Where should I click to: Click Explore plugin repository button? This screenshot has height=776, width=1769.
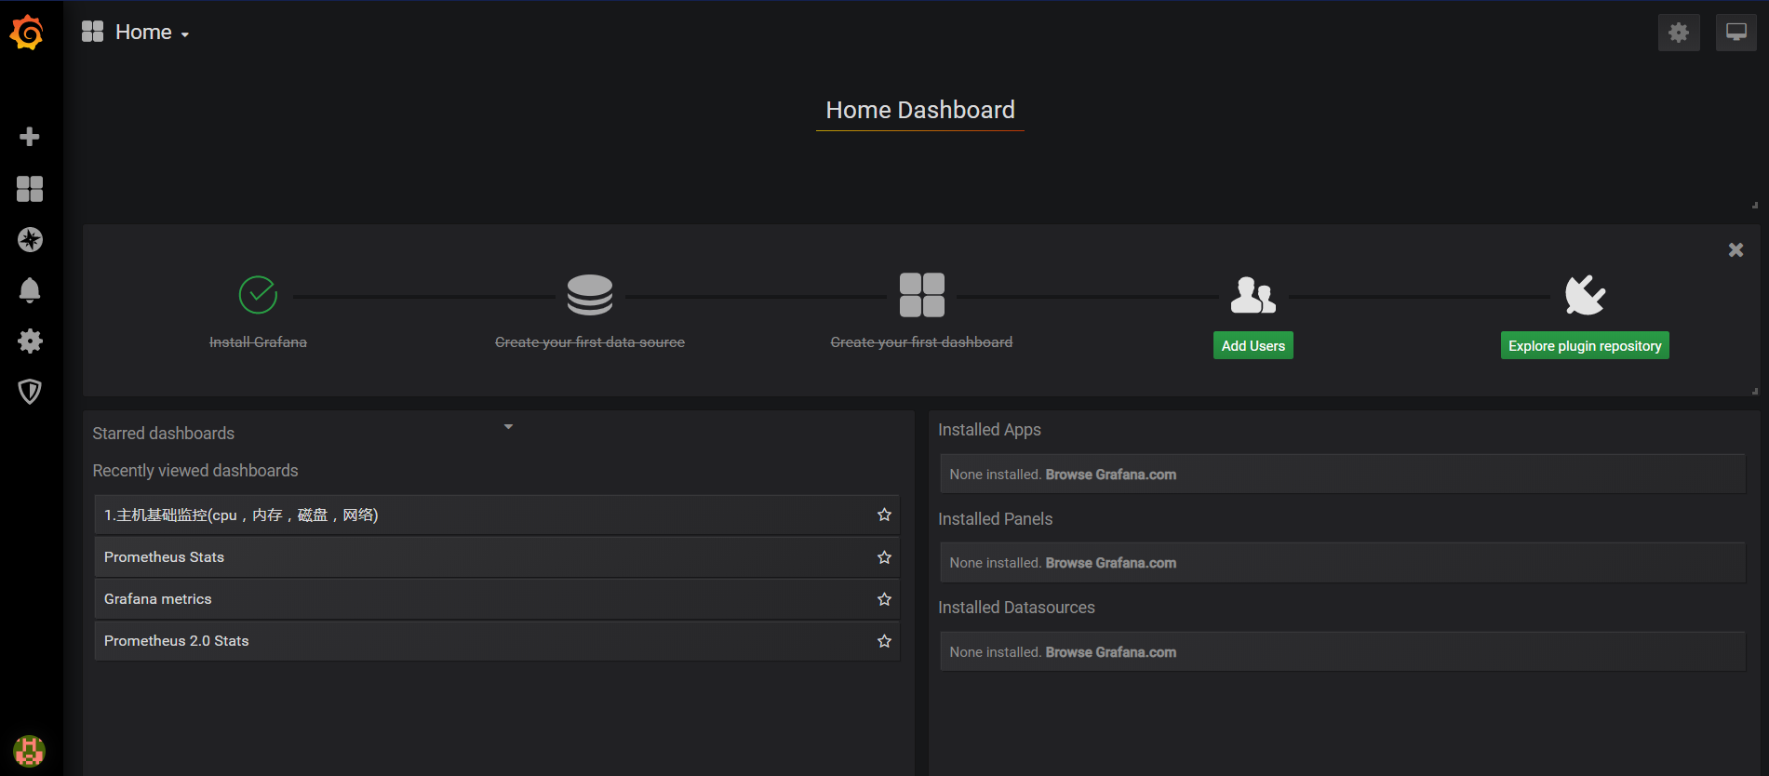1585,345
